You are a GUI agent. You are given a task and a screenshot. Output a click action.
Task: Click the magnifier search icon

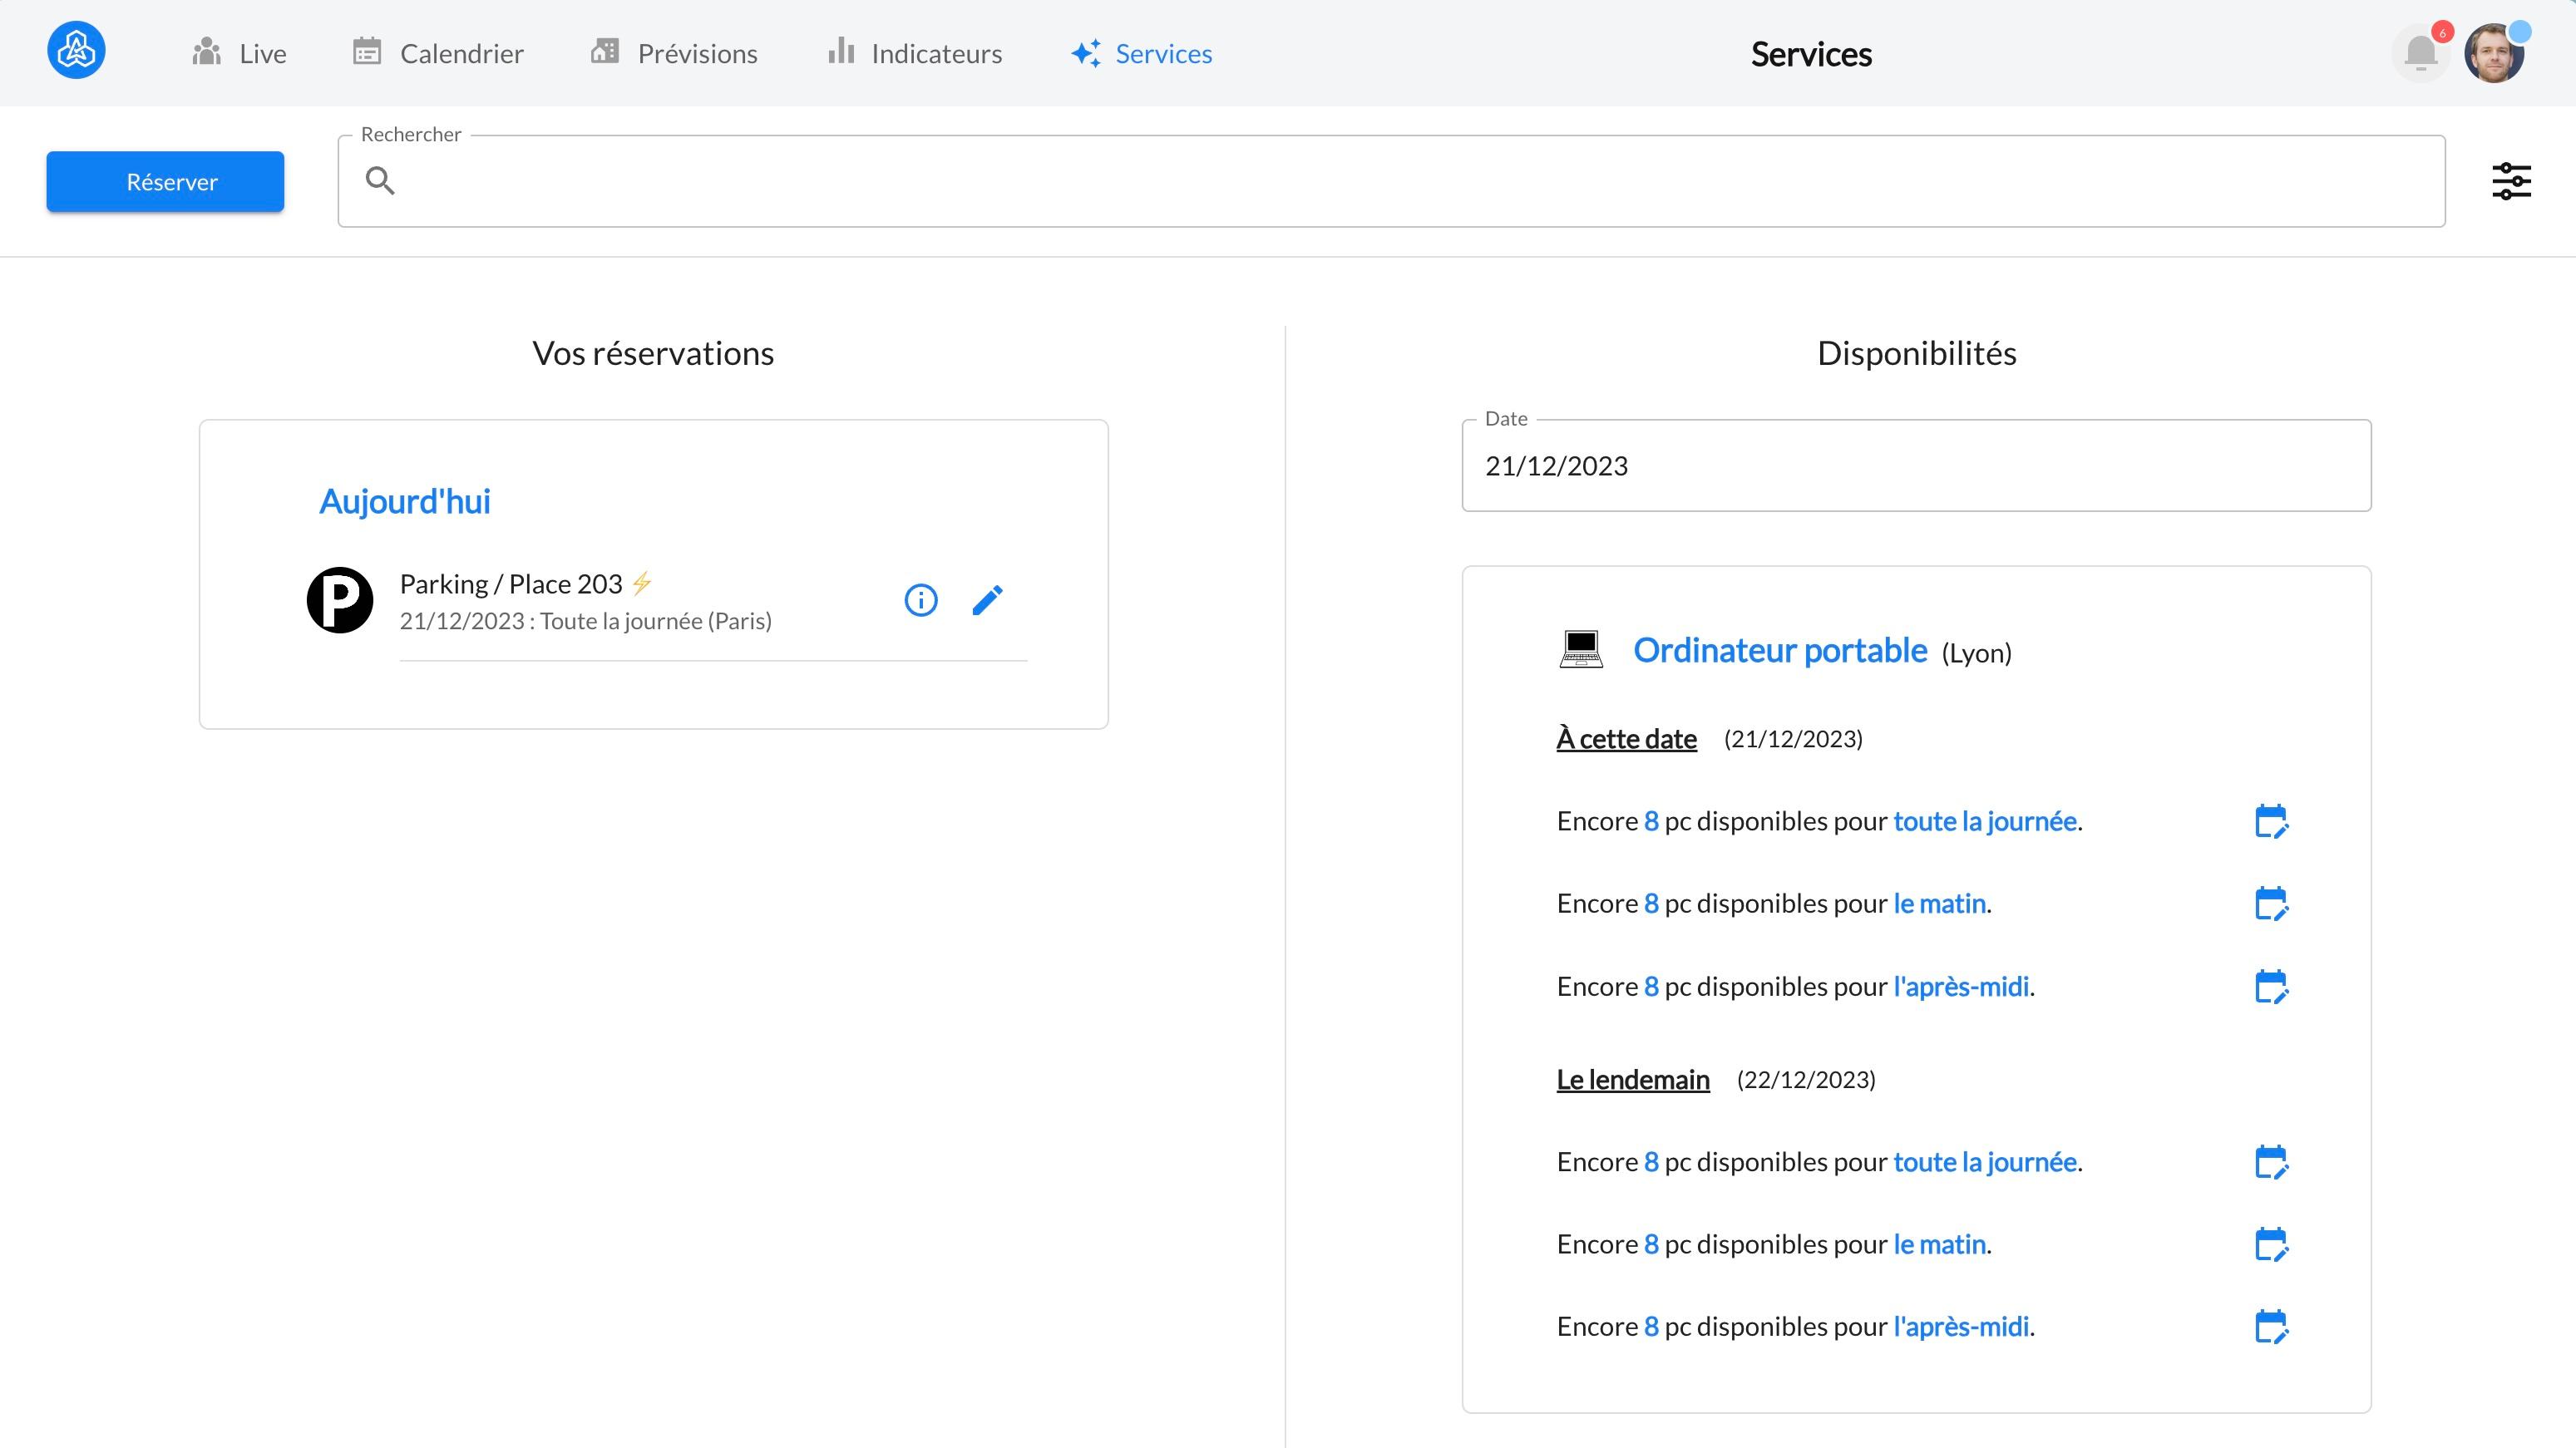[380, 181]
